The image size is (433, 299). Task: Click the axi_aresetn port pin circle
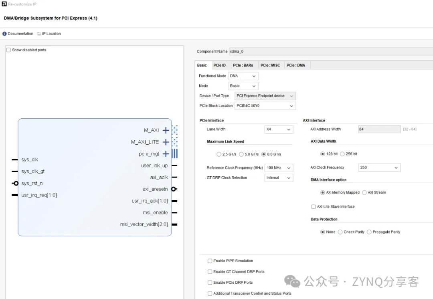[174, 189]
